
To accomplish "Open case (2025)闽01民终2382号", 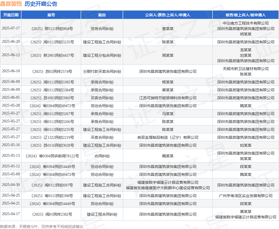I will pyautogui.click(x=51, y=214).
